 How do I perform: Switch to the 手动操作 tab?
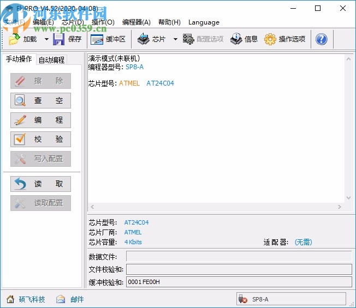coord(19,59)
